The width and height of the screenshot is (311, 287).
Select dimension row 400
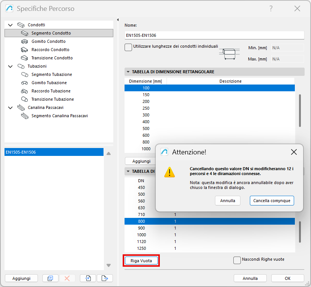210,122
